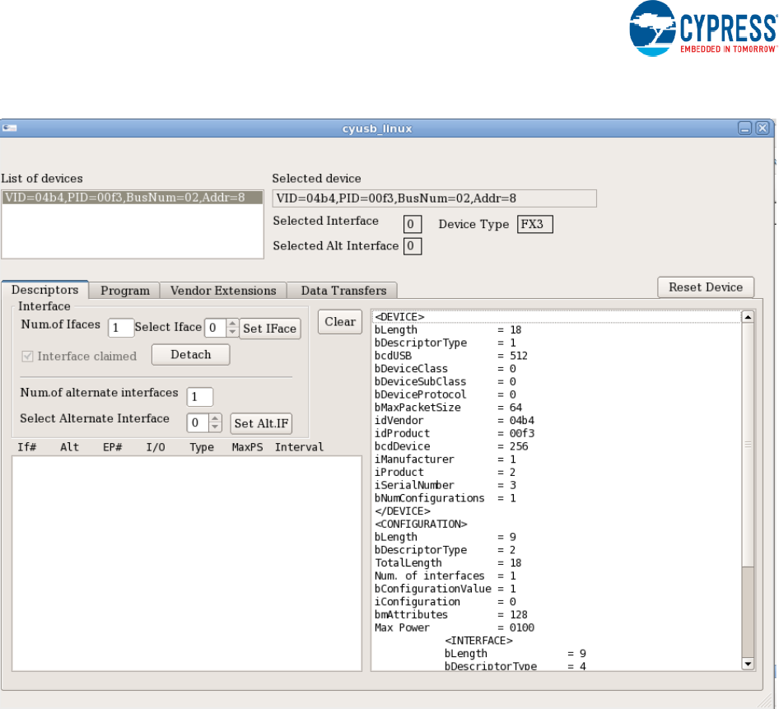Increase Select Alternate Interface value
The image size is (779, 709).
click(215, 418)
